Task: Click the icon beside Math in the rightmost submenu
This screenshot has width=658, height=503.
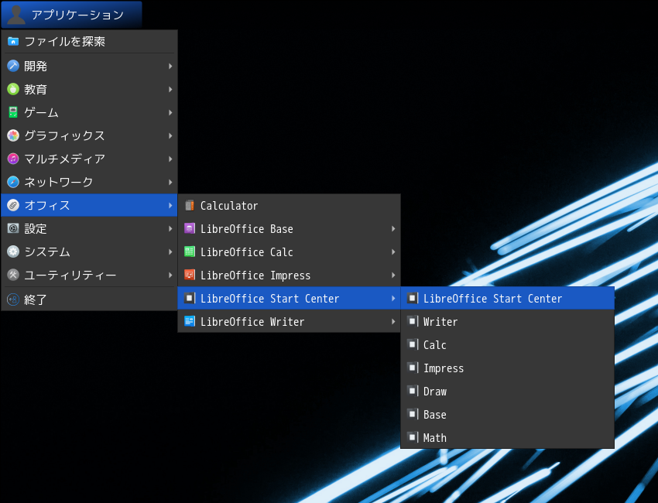Action: 413,437
